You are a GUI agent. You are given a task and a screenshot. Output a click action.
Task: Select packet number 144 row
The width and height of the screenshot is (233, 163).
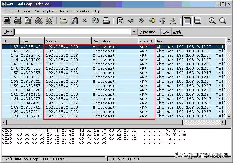[114, 60]
